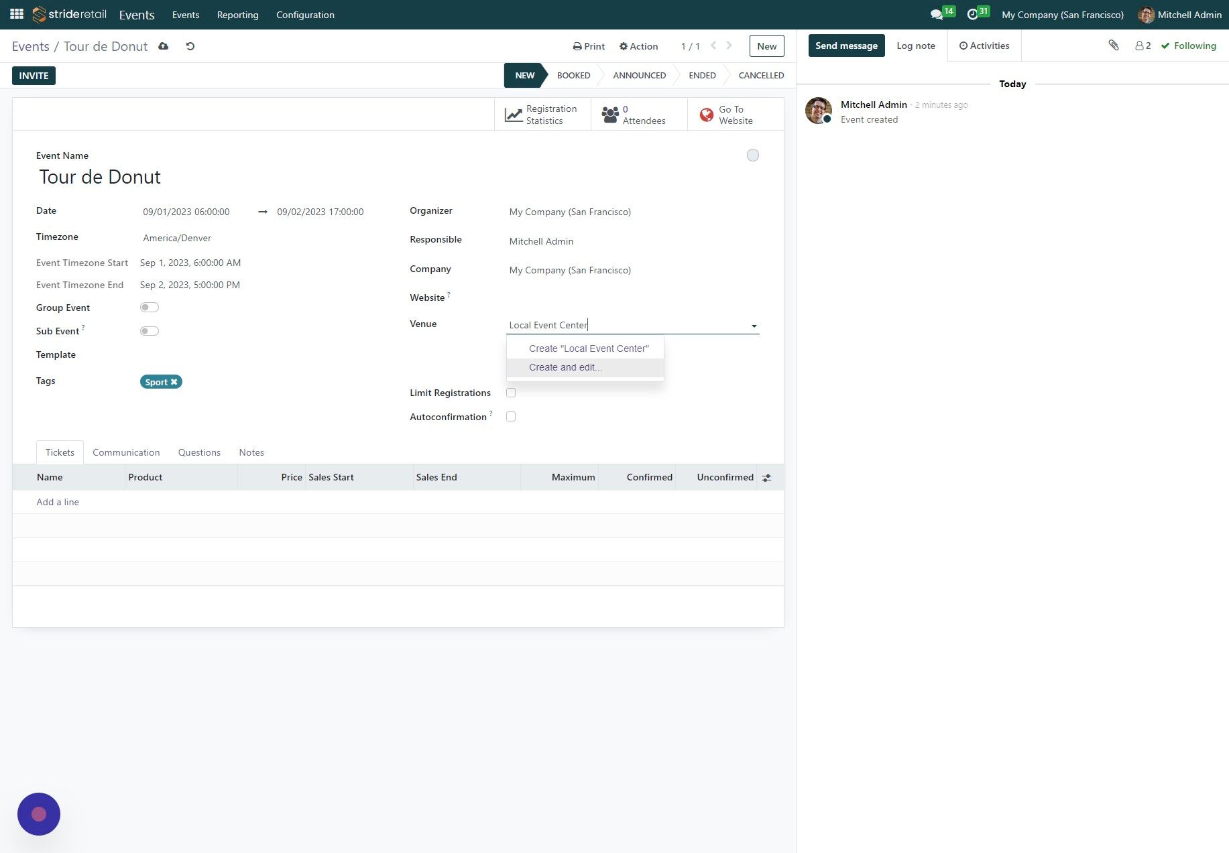
Task: Toggle the Following status
Action: click(x=1189, y=46)
